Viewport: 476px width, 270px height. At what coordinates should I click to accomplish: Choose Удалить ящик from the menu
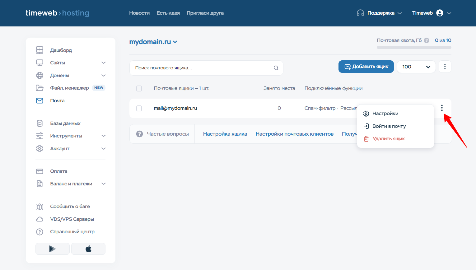(x=389, y=139)
